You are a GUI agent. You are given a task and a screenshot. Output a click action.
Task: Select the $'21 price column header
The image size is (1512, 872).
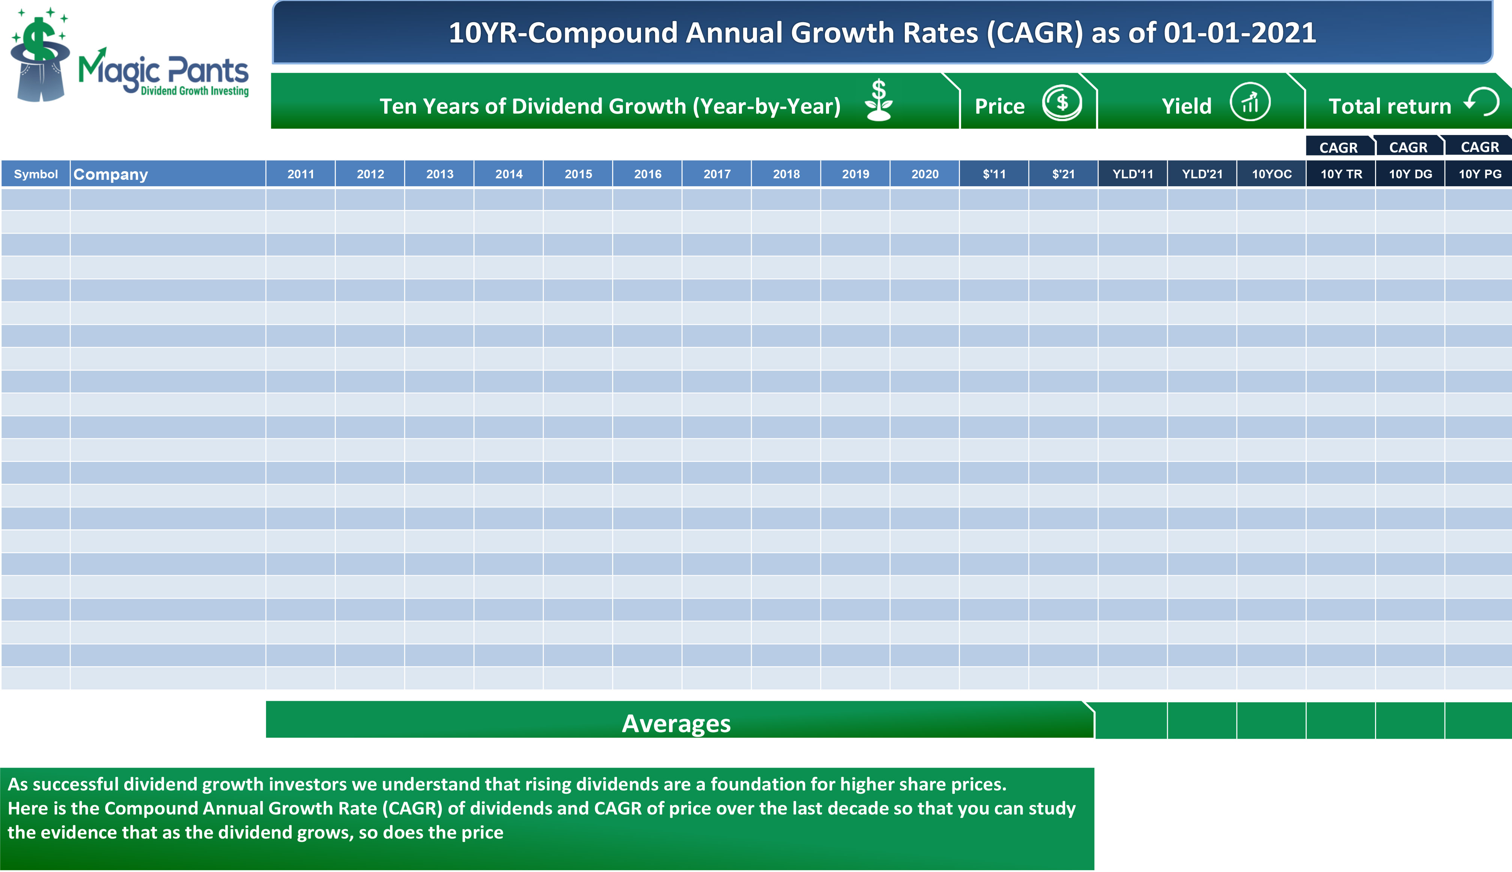click(x=1063, y=174)
